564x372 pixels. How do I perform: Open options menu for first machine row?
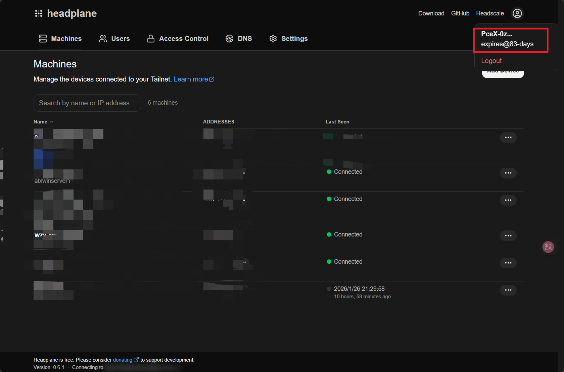coord(508,138)
